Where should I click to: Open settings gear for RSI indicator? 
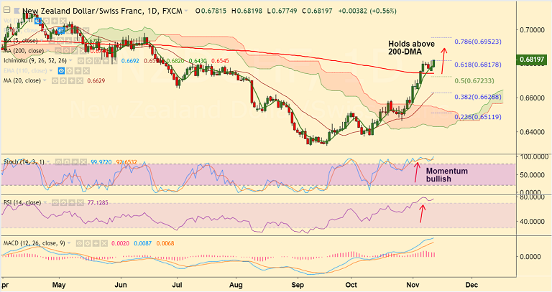click(x=63, y=203)
